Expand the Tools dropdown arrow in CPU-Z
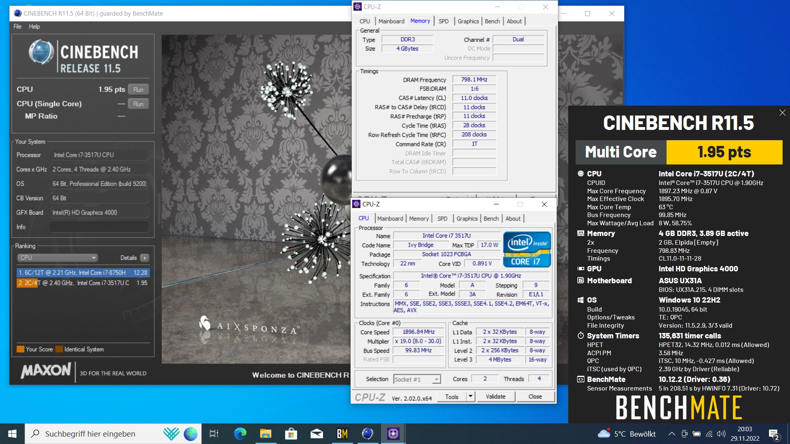The width and height of the screenshot is (790, 444). click(x=471, y=397)
